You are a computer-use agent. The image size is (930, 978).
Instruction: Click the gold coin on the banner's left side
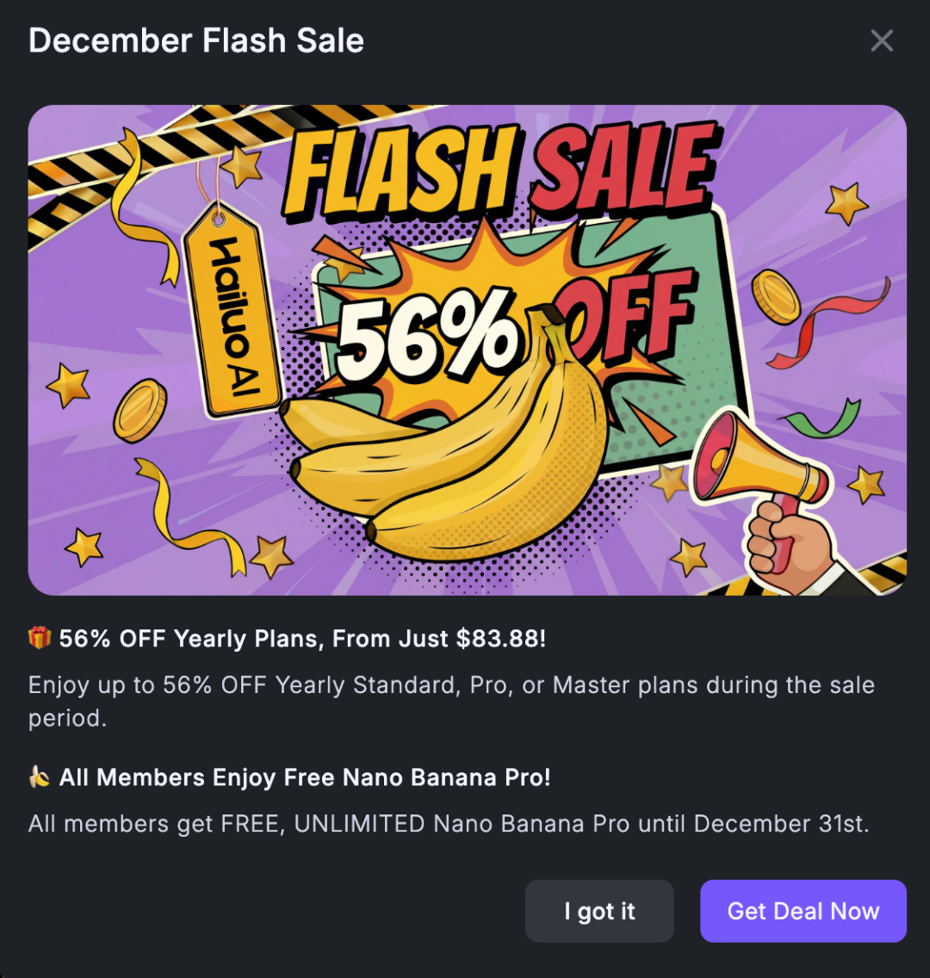tap(139, 412)
